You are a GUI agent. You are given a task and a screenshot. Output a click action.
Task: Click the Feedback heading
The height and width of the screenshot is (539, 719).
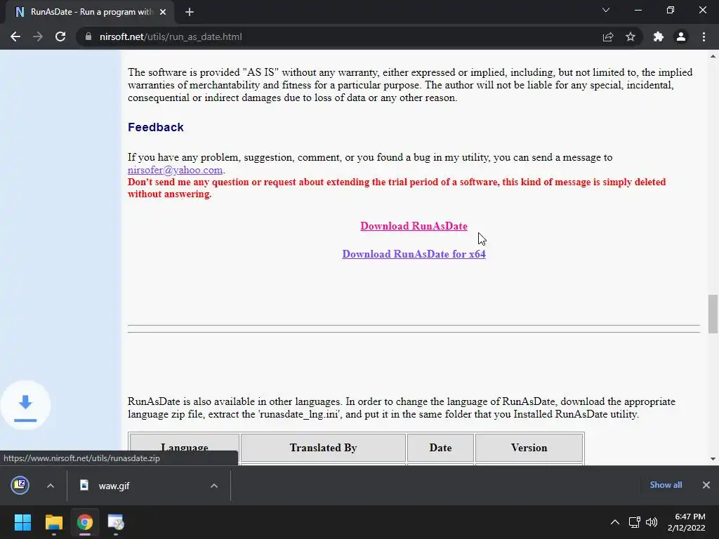155,128
